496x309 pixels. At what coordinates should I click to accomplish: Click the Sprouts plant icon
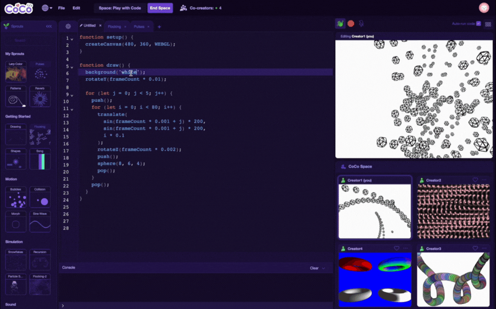point(6,26)
